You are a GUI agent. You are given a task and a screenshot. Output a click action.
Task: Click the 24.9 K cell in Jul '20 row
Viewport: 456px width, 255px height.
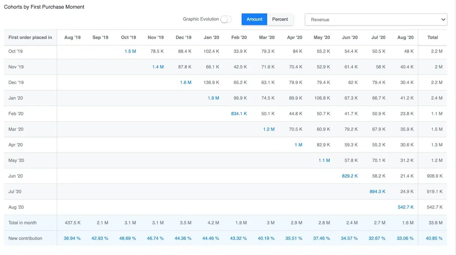tap(407, 192)
